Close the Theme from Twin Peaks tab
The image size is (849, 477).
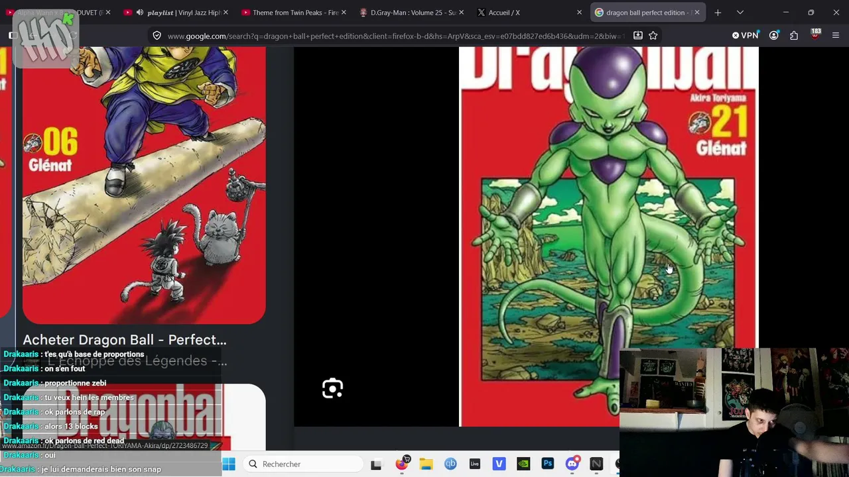(344, 13)
